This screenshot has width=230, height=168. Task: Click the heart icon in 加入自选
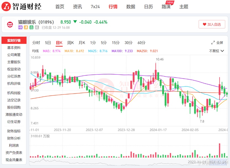pos(205,24)
